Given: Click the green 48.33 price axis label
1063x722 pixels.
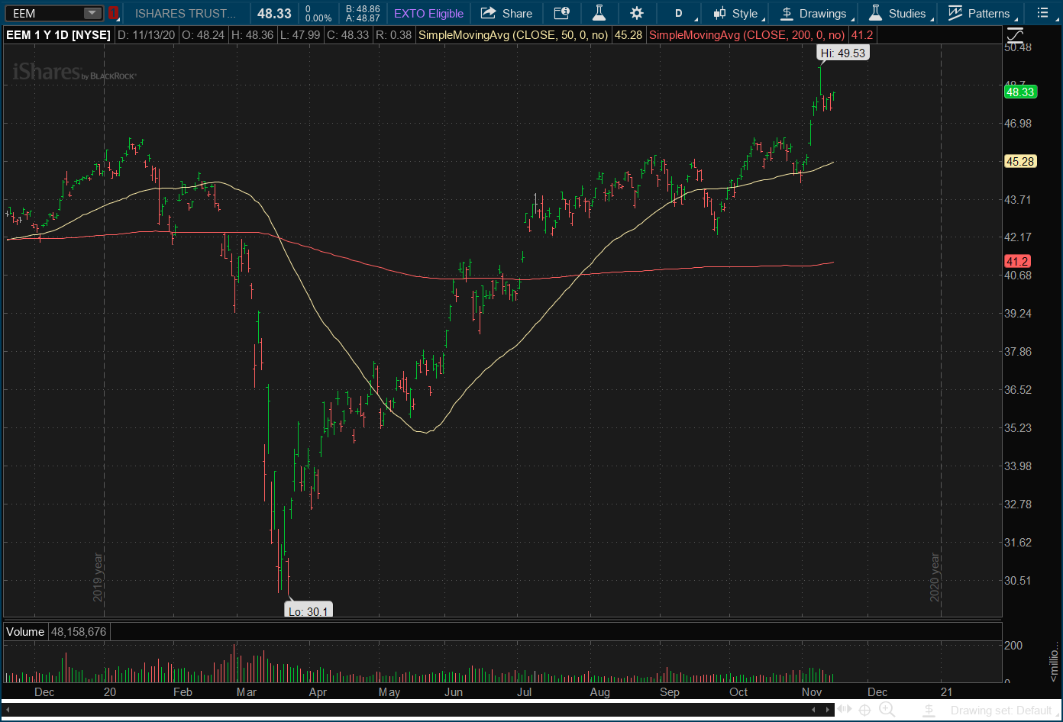Looking at the screenshot, I should [x=1020, y=92].
